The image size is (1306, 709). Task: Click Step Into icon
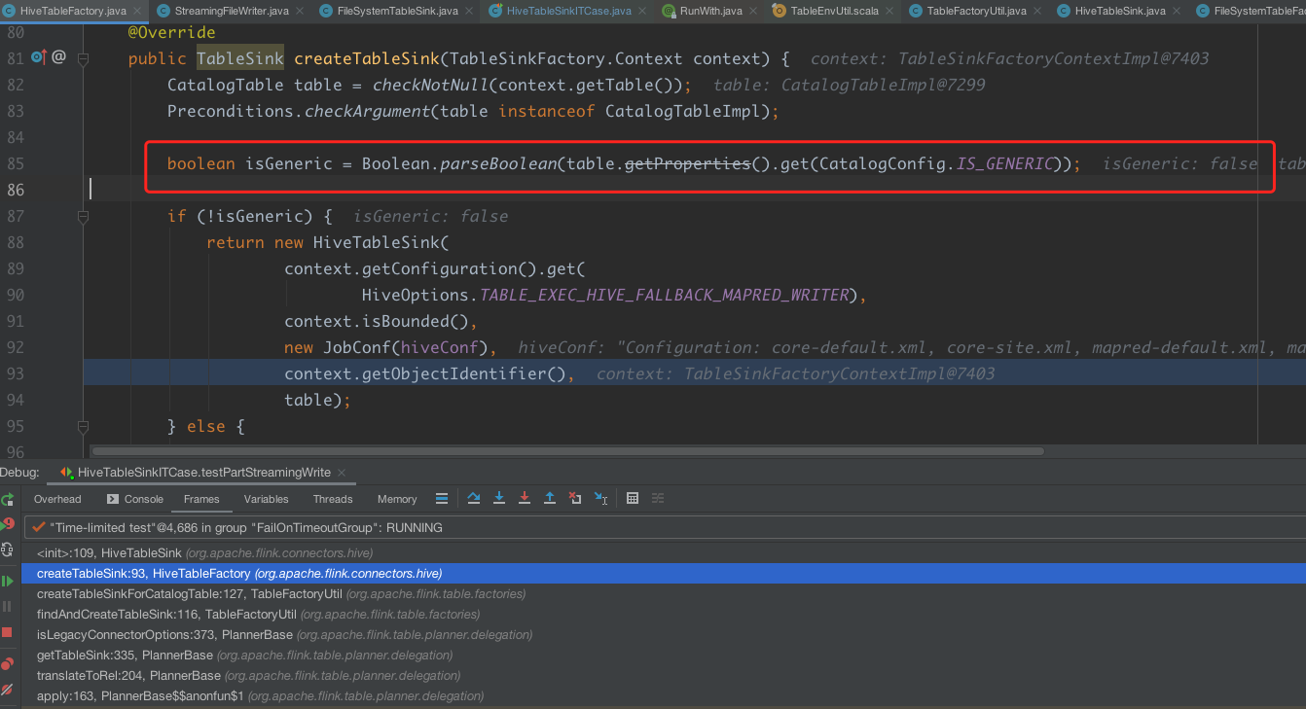coord(499,499)
